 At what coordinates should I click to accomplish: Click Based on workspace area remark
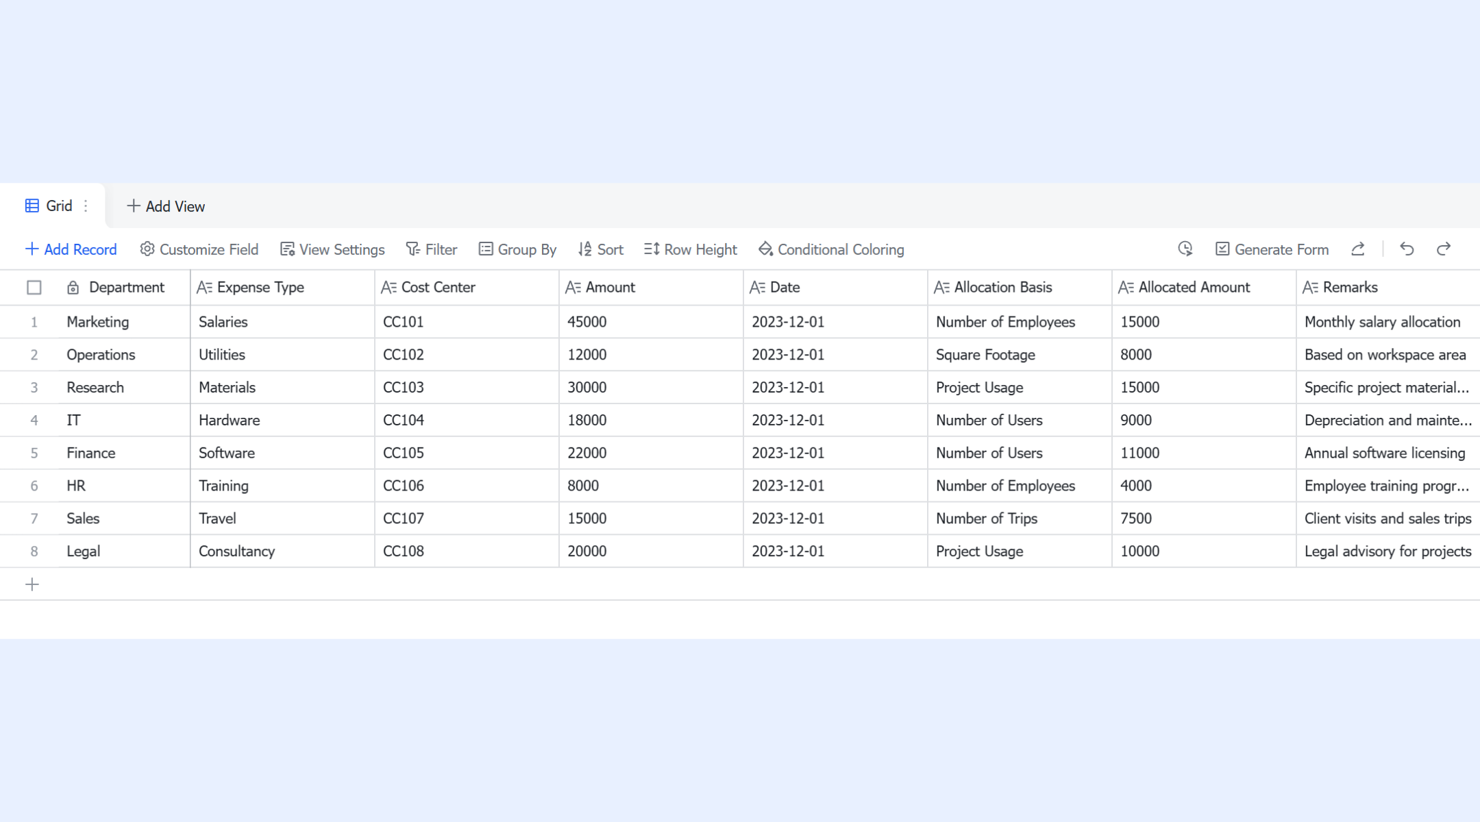pos(1388,355)
